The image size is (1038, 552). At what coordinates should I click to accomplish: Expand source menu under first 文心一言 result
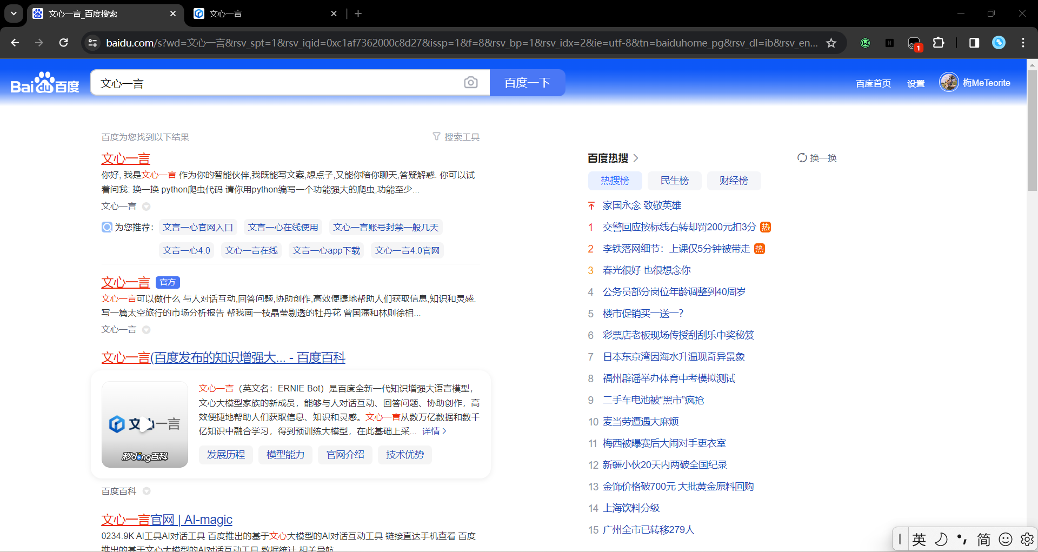coord(146,207)
